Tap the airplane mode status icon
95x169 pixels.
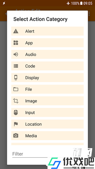pyautogui.click(x=68, y=3)
